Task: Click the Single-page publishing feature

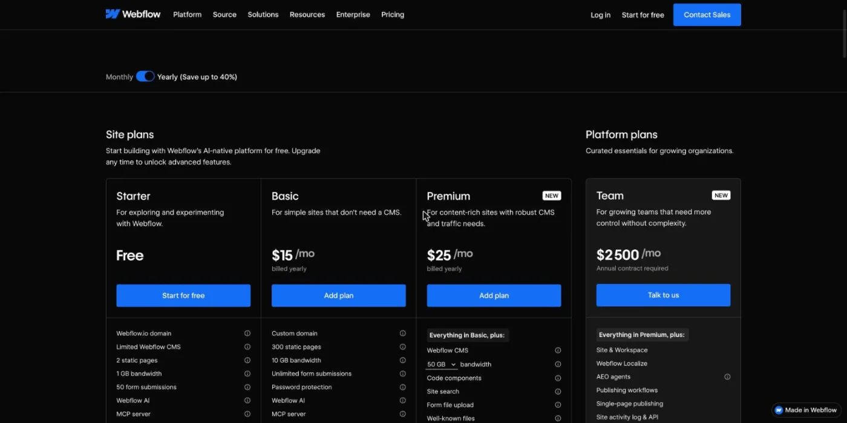Action: [630, 404]
